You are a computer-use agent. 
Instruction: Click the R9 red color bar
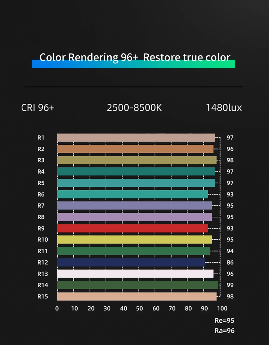[133, 228]
